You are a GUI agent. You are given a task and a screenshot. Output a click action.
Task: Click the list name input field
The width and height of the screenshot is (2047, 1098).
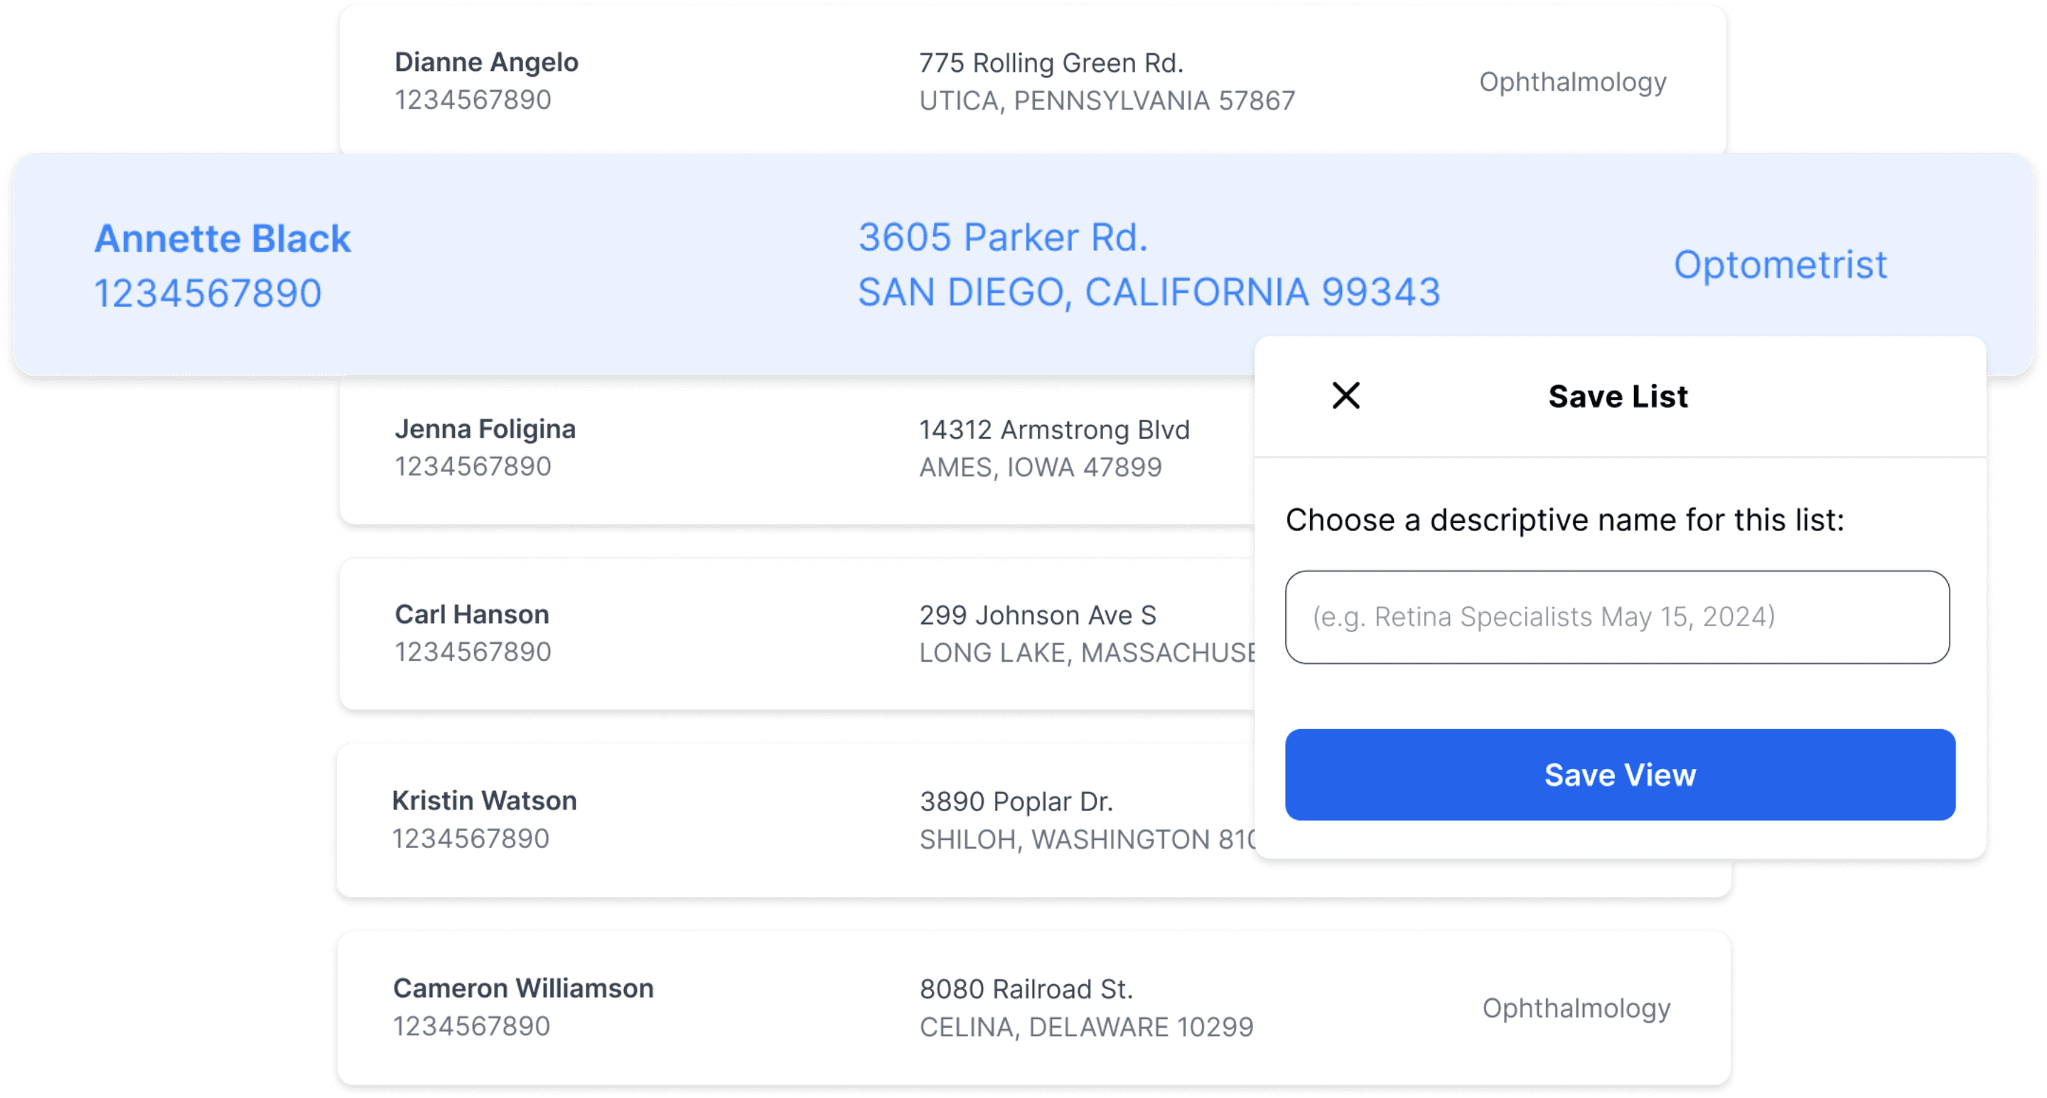(1616, 618)
